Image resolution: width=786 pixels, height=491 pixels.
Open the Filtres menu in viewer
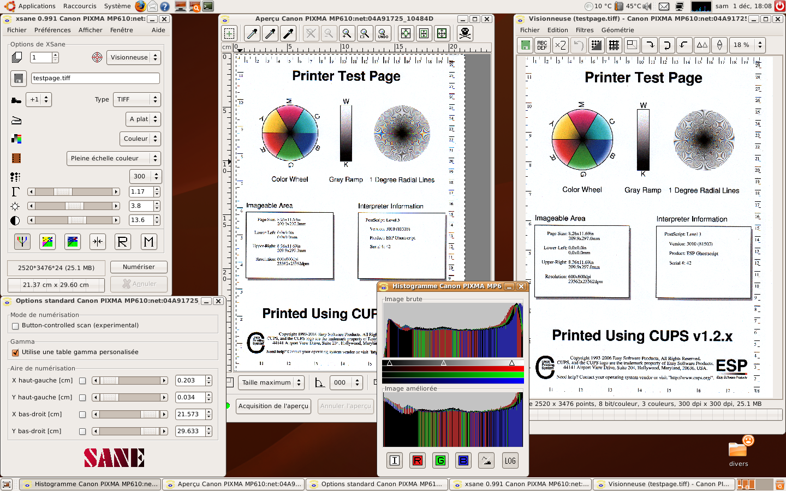(x=585, y=30)
